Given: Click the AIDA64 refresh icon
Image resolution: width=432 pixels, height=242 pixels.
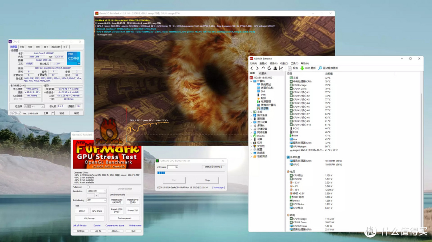Looking at the screenshot, I should tap(269, 68).
